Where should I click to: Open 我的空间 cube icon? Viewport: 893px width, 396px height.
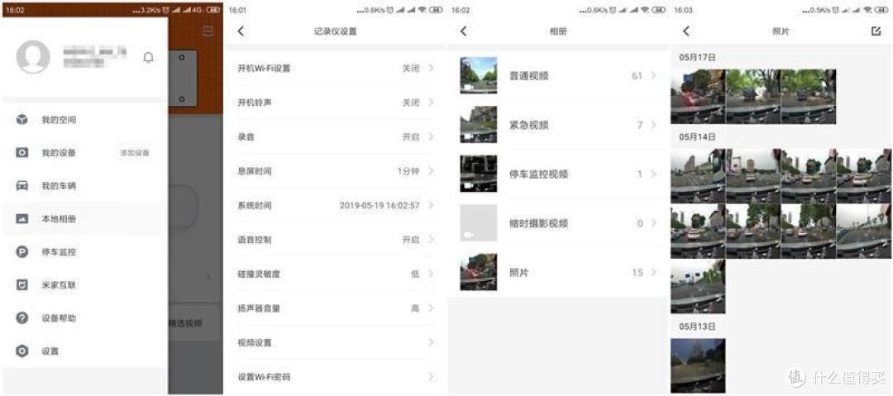(22, 120)
